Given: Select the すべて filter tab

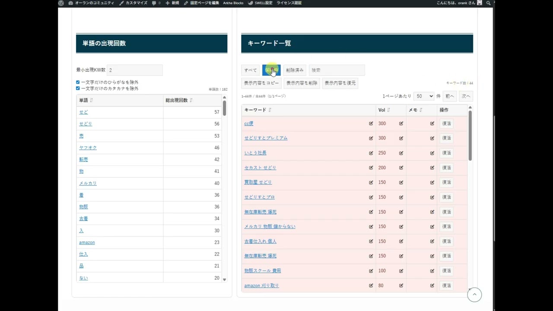Looking at the screenshot, I should tap(251, 70).
